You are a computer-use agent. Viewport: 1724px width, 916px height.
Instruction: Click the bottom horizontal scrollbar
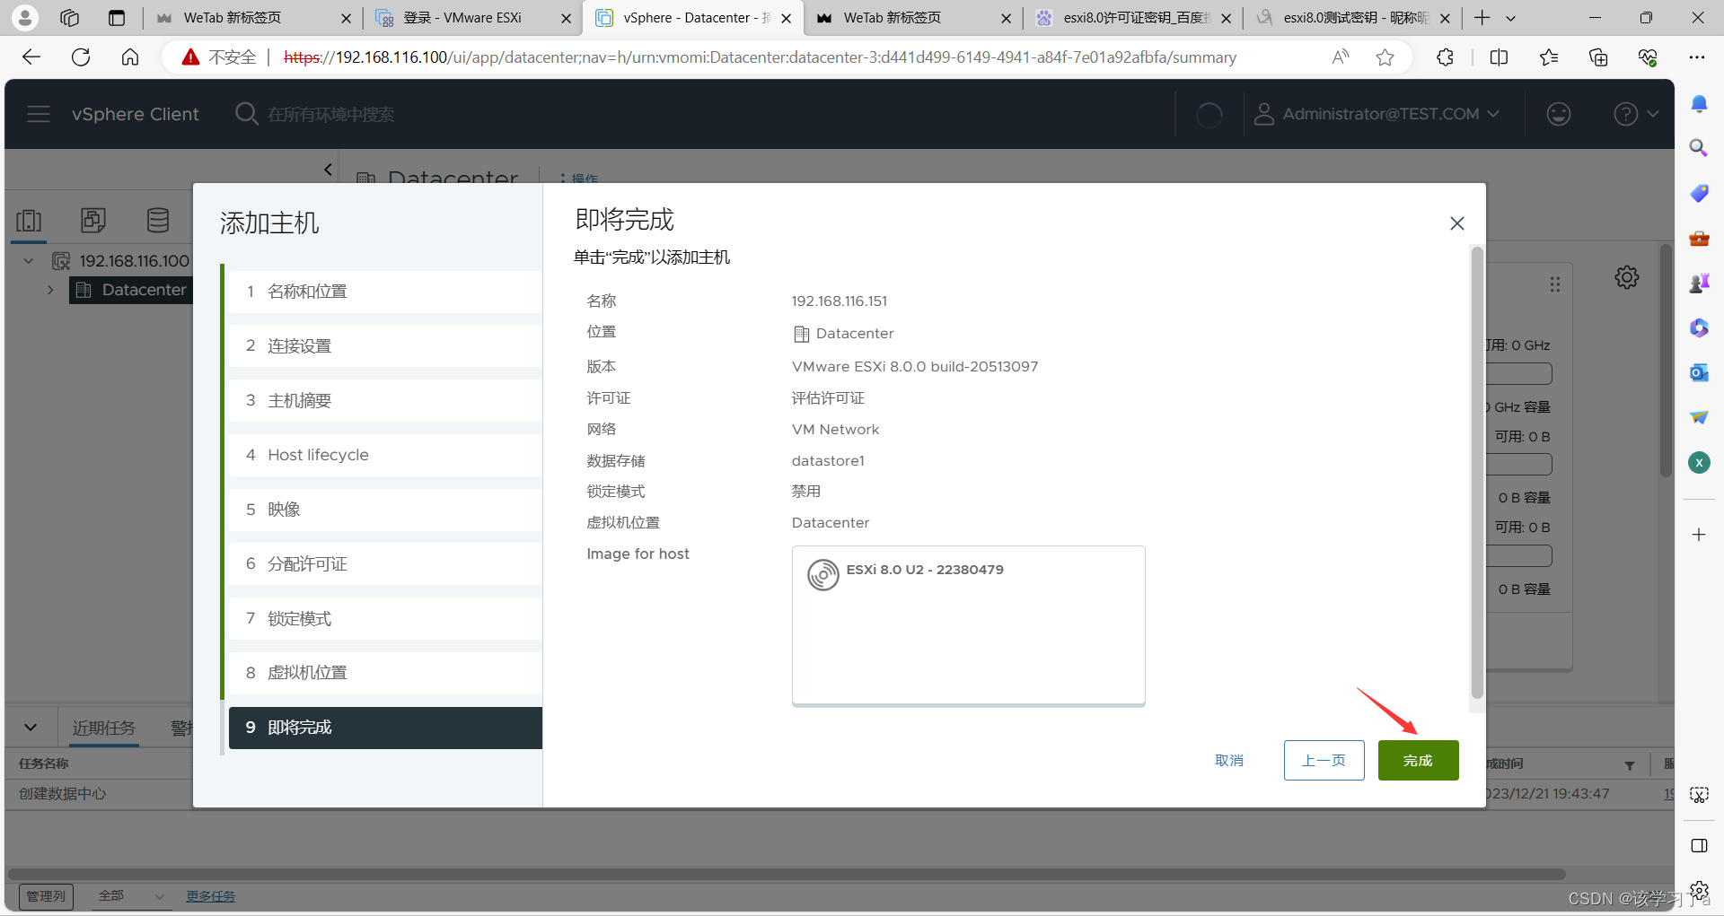[787, 874]
